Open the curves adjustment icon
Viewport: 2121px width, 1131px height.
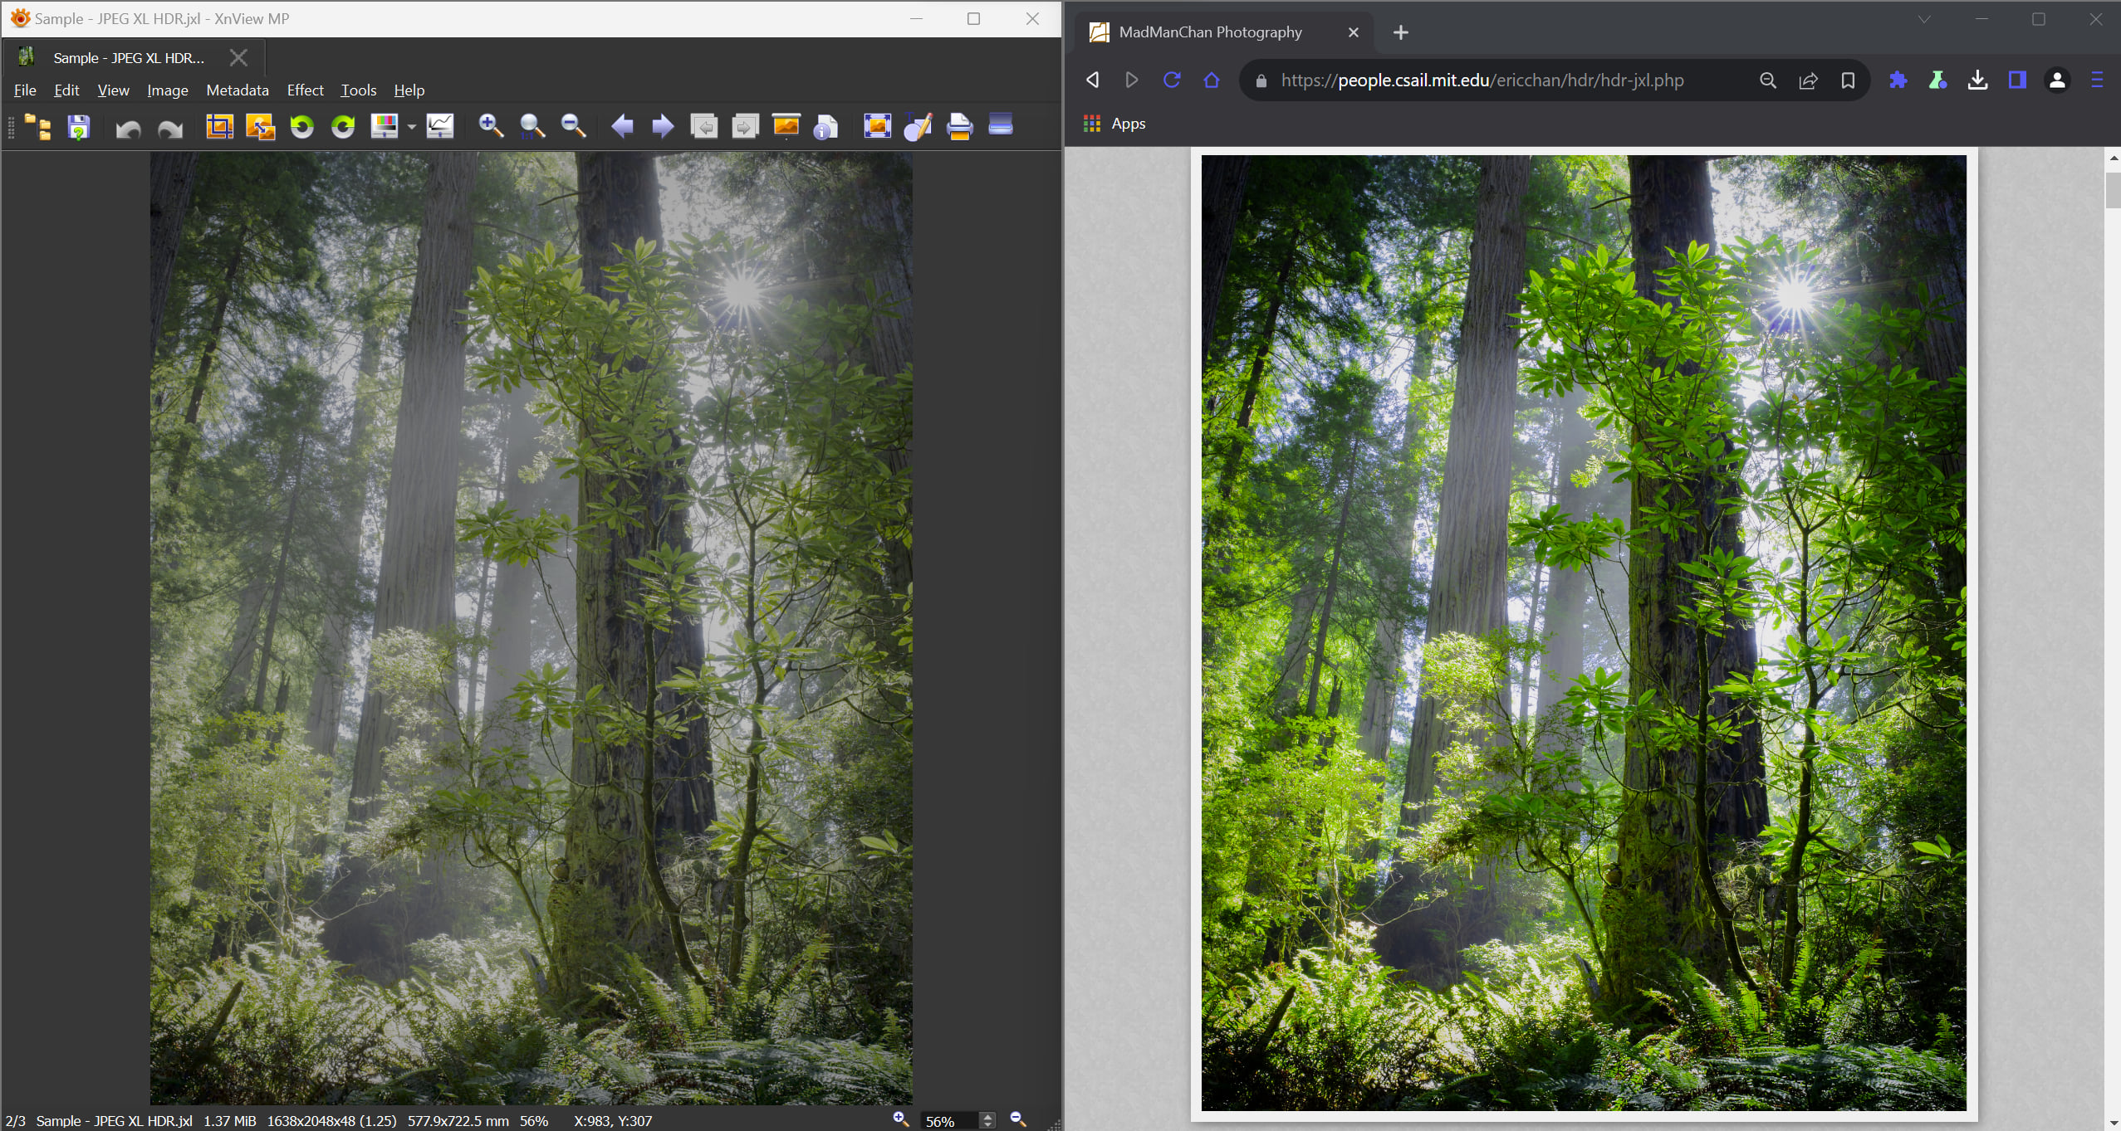tap(440, 126)
